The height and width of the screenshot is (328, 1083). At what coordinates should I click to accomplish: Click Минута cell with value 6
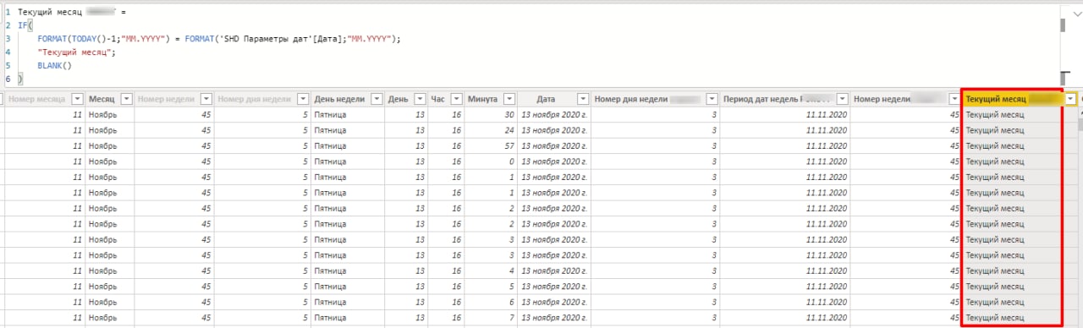coord(491,303)
